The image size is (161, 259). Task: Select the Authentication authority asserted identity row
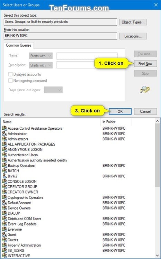(x=37, y=160)
